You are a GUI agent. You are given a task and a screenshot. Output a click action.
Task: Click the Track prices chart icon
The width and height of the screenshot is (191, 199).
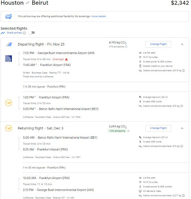(x=3, y=33)
